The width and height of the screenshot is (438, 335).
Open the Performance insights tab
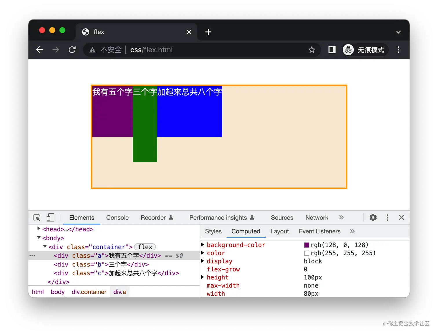pos(222,218)
